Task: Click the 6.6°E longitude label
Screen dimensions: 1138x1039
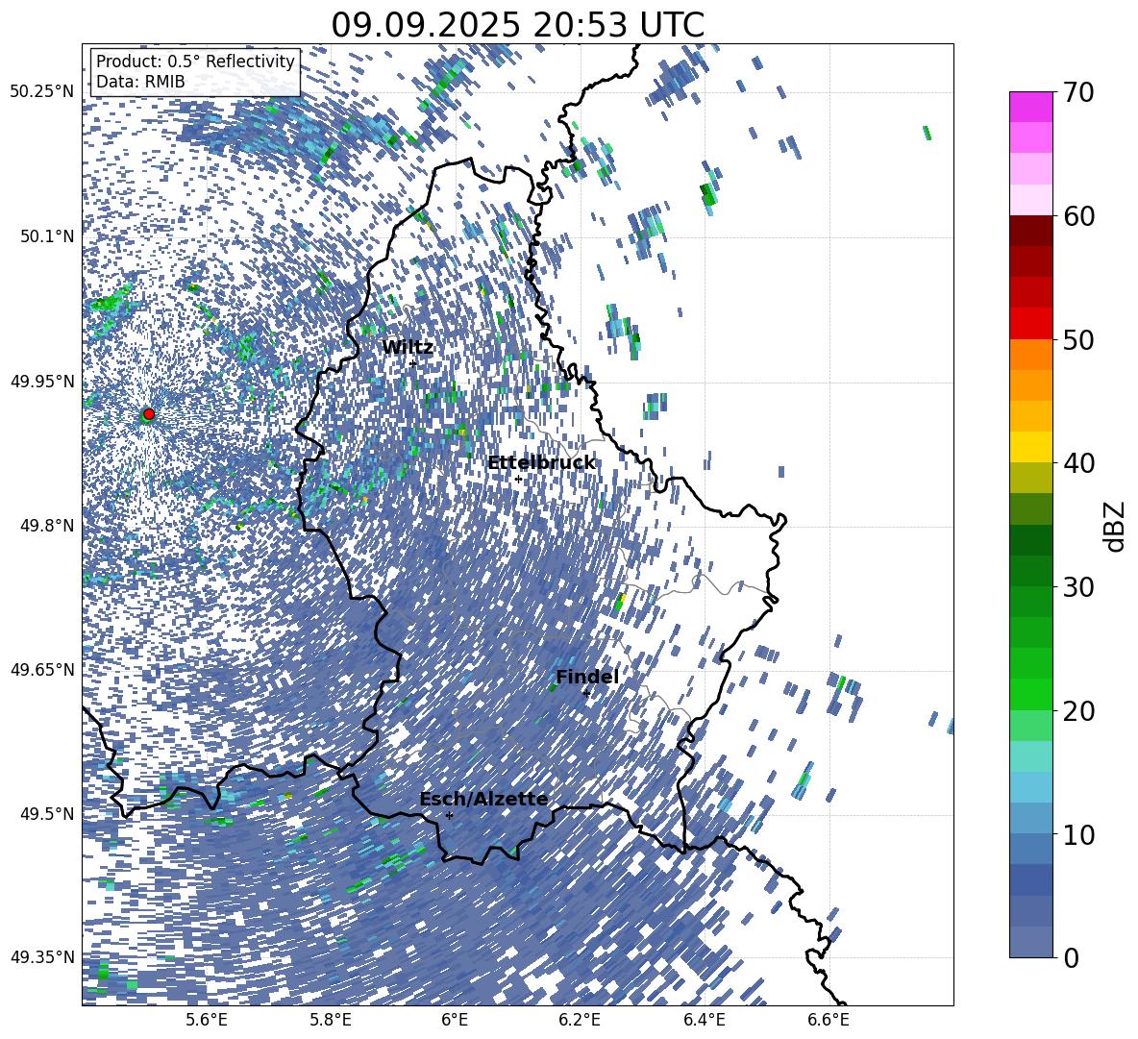Action: pyautogui.click(x=829, y=1020)
